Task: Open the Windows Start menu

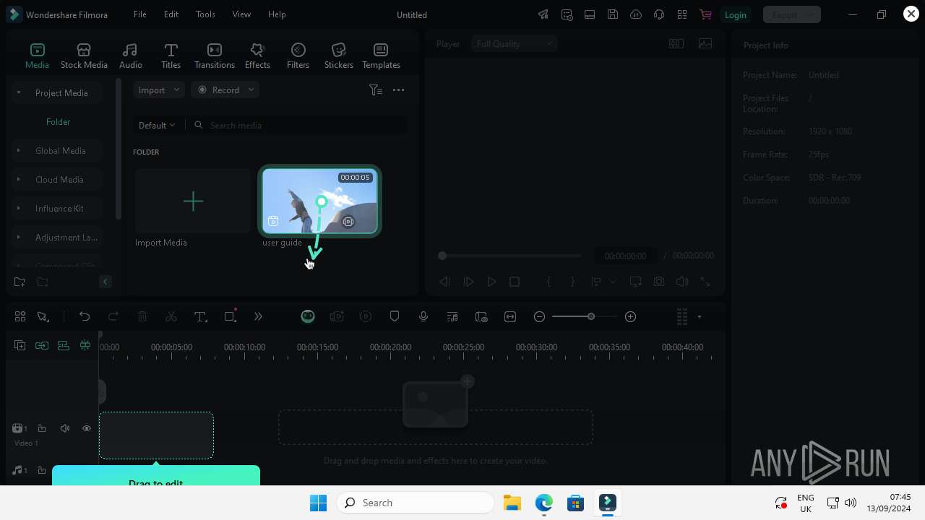Action: click(318, 503)
